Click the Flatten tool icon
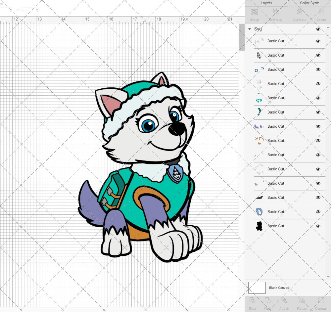The image size is (331, 312). click(x=302, y=300)
